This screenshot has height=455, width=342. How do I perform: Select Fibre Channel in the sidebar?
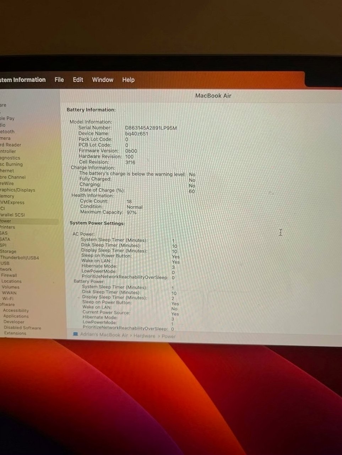13,177
